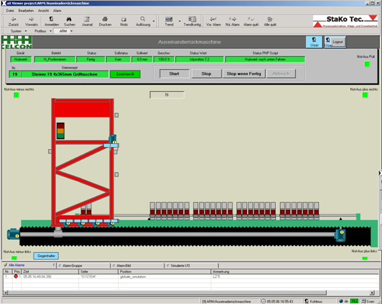Image resolution: width=382 pixels, height=304 pixels.
Task: Click the Abbruch button
Action: click(x=281, y=74)
